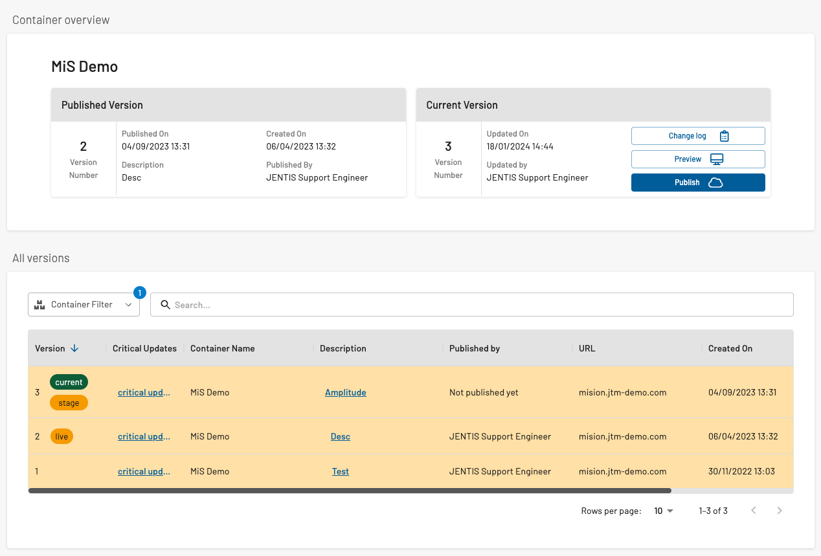821x556 pixels.
Task: Go to next page of versions
Action: (x=780, y=511)
